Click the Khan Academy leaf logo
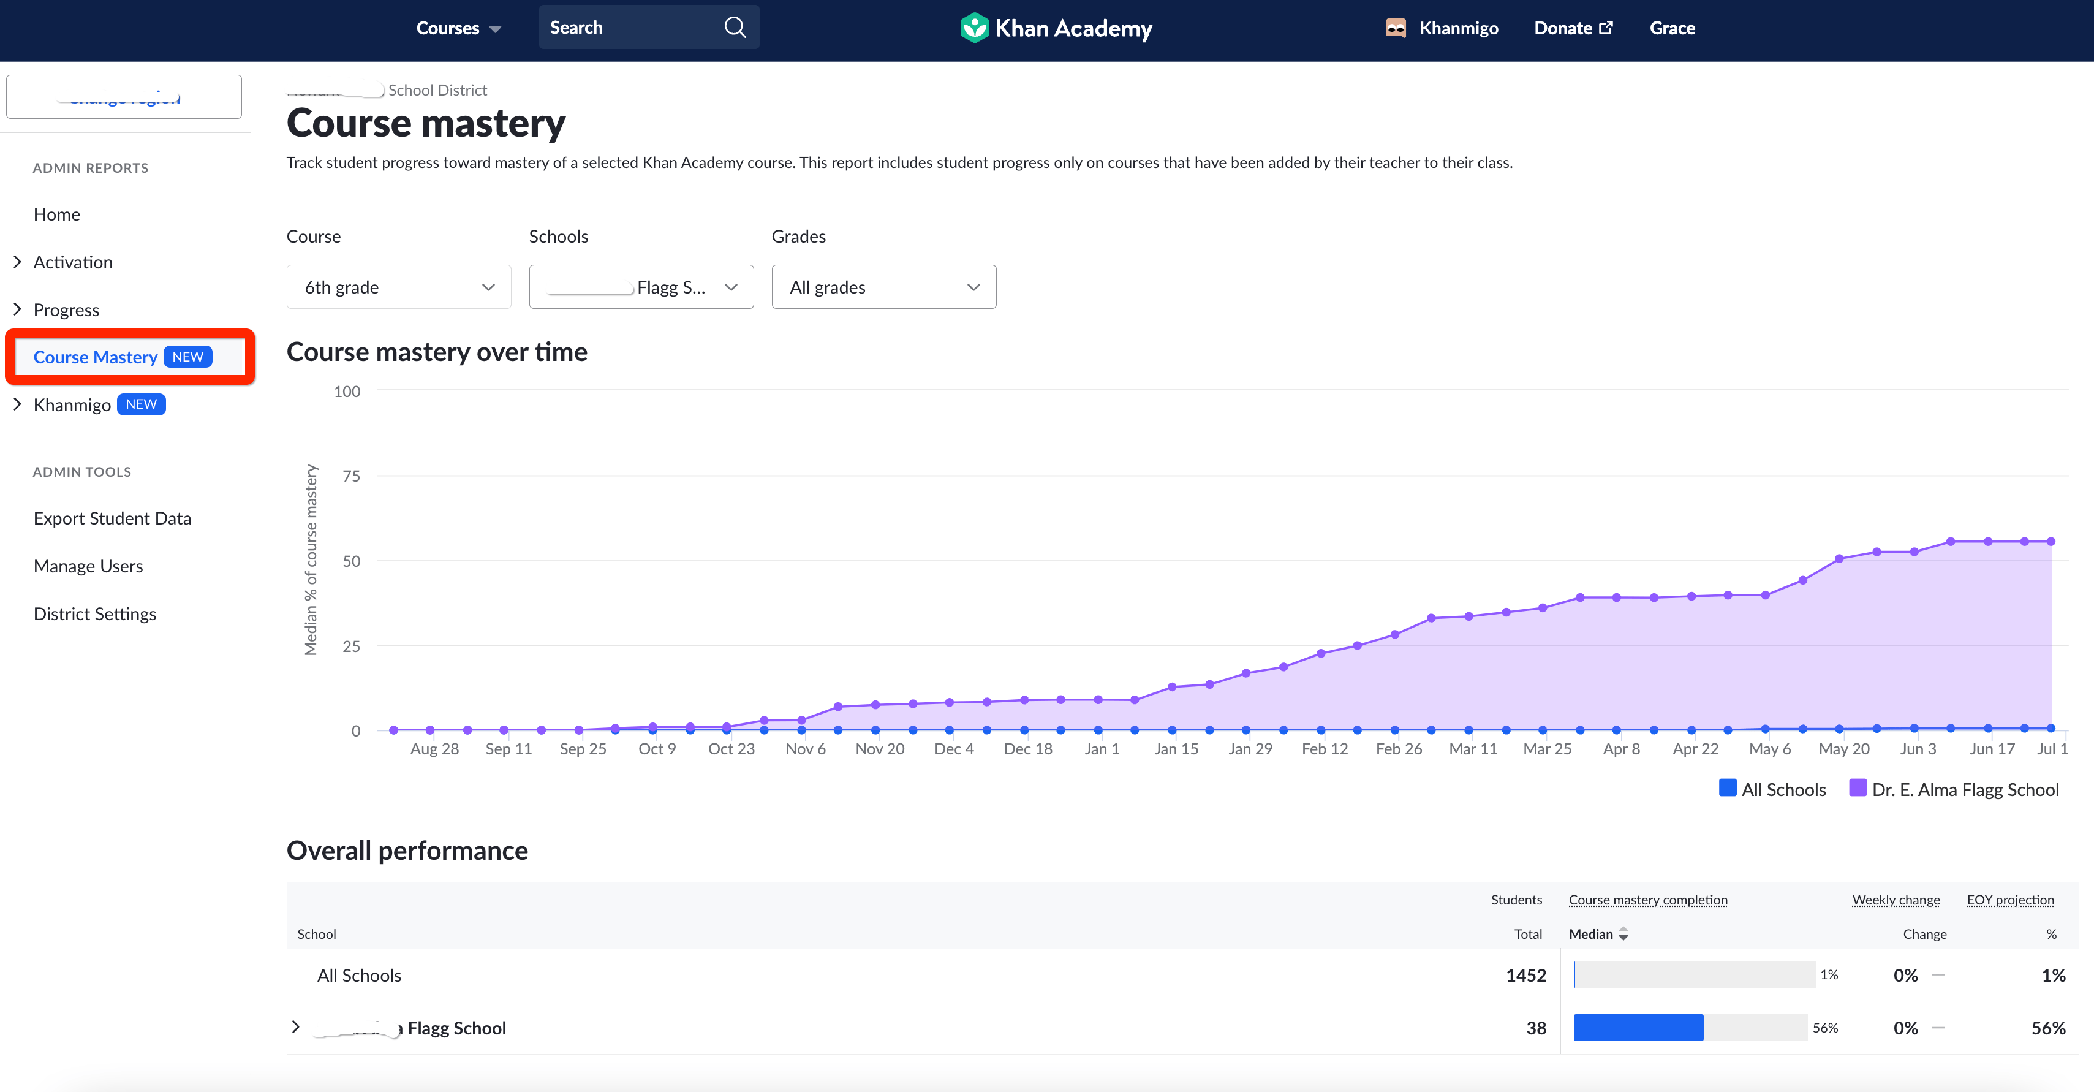This screenshot has width=2094, height=1092. click(x=975, y=27)
